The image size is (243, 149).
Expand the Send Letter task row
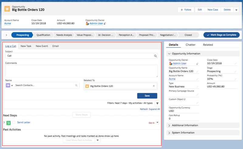click(4, 122)
